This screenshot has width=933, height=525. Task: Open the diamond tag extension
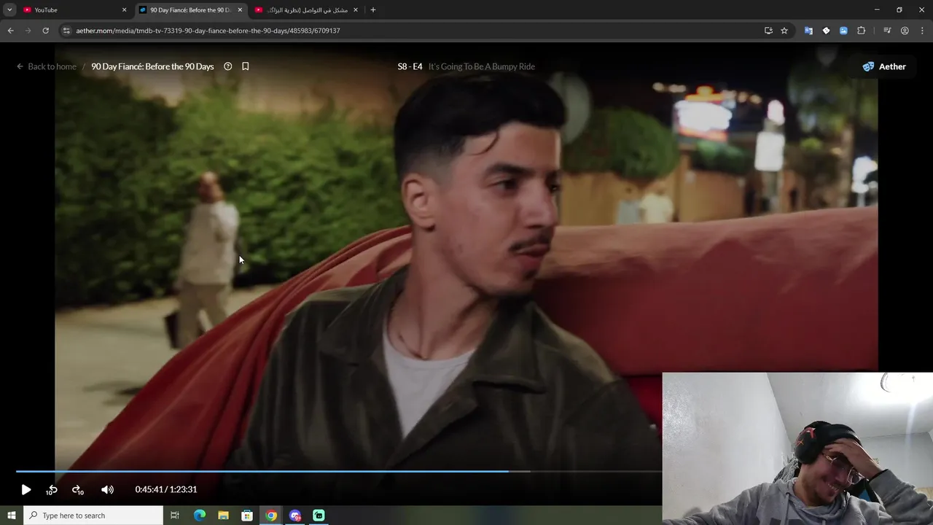click(826, 31)
